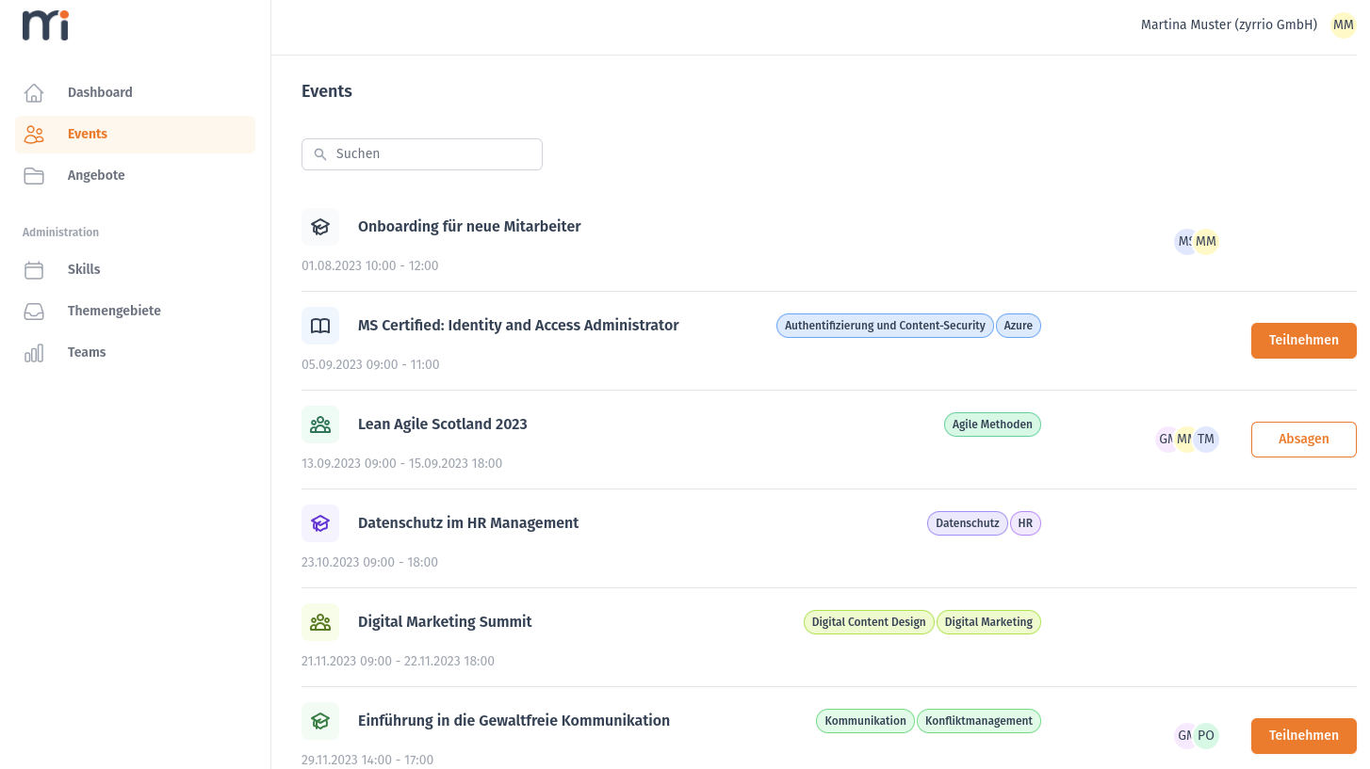Open the Themengebiete menu item
Viewport: 1370px width, 769px height.
tap(114, 311)
